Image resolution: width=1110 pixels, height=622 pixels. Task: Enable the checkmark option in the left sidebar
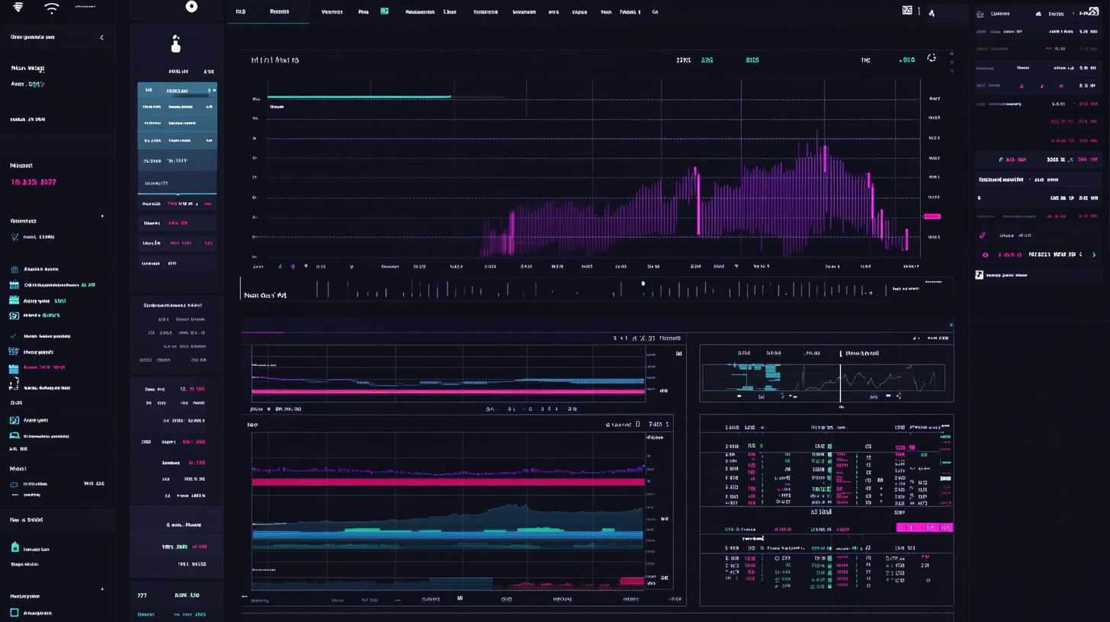coord(14,335)
